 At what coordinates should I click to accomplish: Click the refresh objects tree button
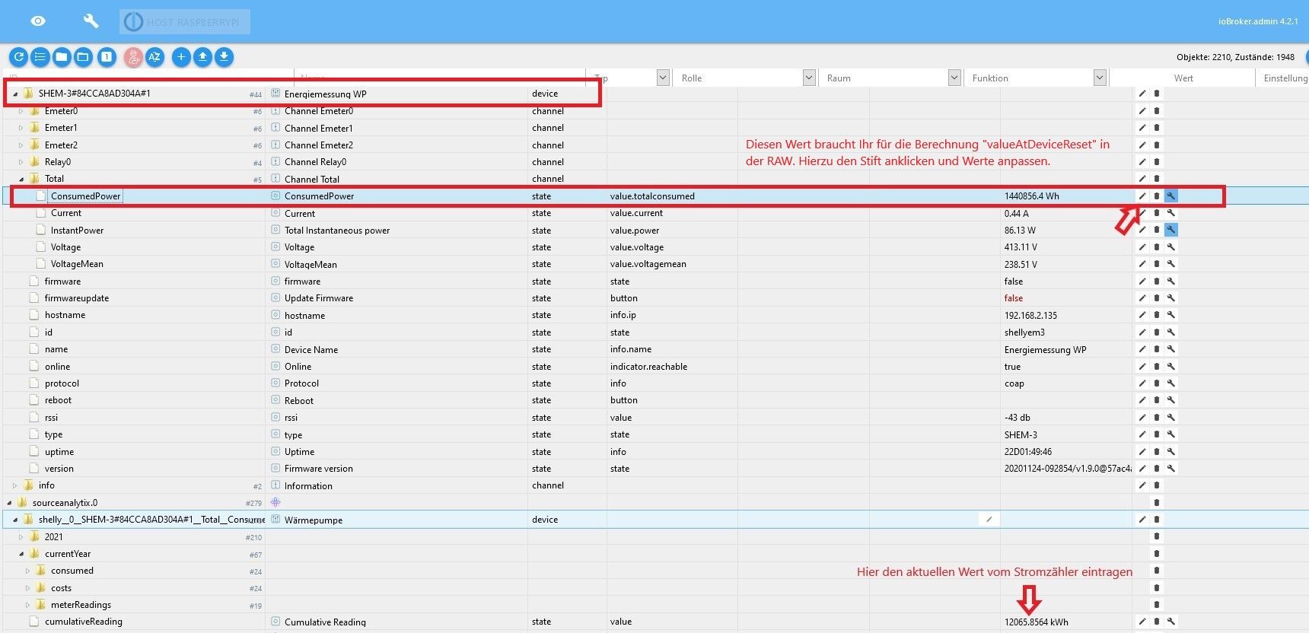tap(19, 56)
